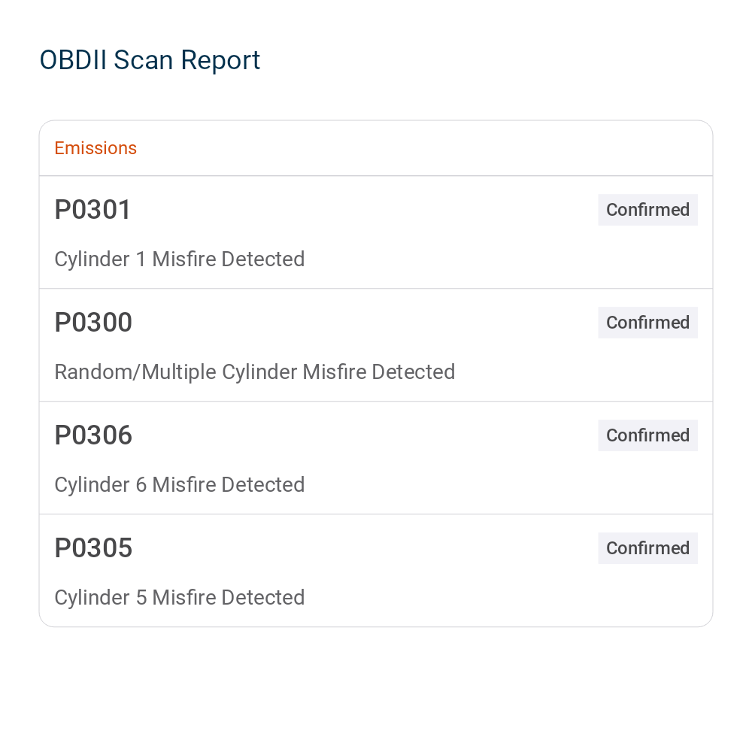
Task: Click Confirmed badge for P0300
Action: tap(647, 323)
